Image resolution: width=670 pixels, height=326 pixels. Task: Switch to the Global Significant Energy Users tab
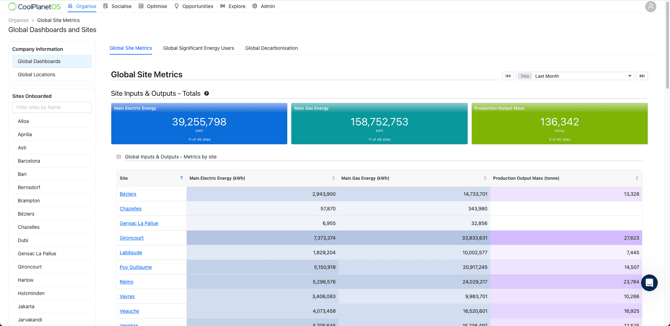[198, 48]
